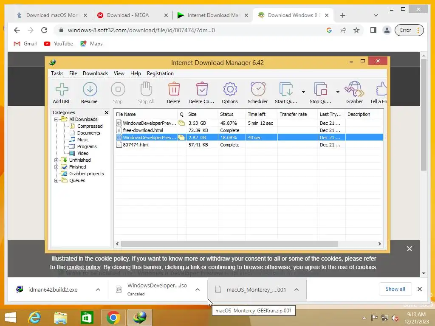Click the address bar URL
Viewport: 435px width, 326px height.
141,30
